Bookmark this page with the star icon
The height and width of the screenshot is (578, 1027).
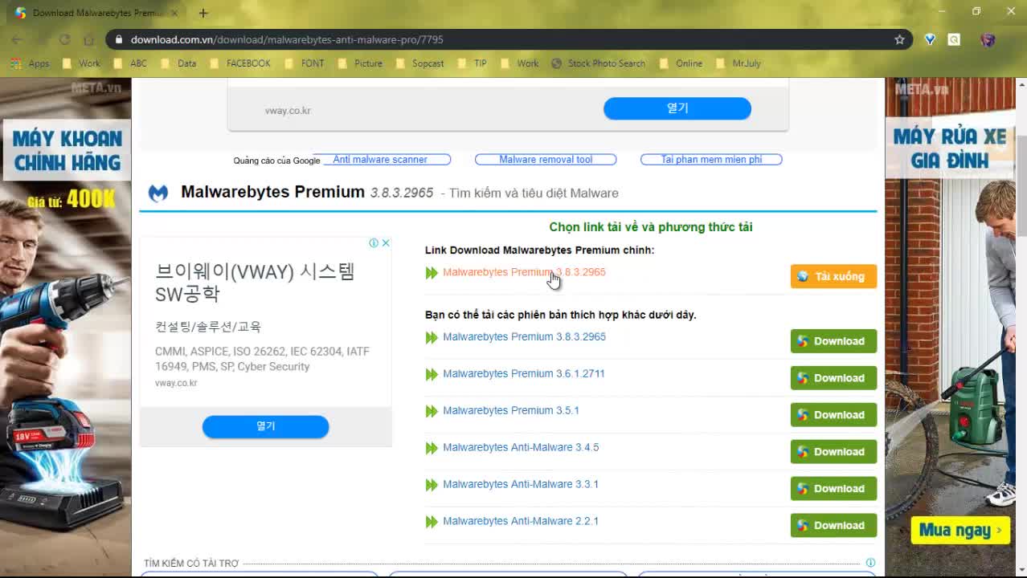point(899,39)
